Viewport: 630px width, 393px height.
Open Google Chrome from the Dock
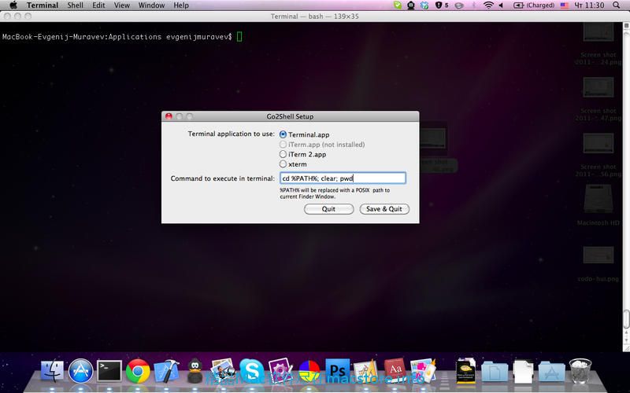point(137,371)
